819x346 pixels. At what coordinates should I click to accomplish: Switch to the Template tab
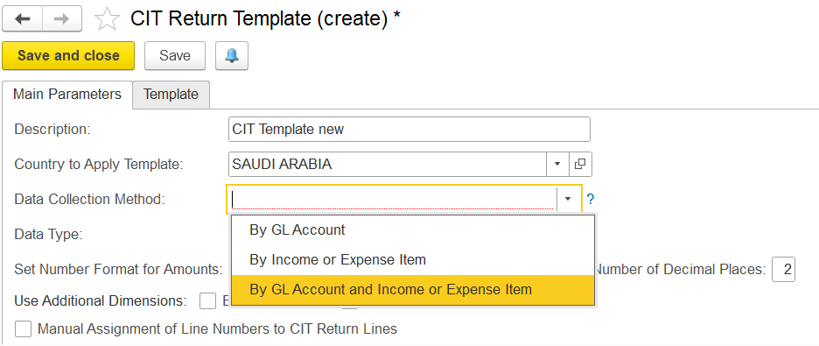(x=171, y=95)
